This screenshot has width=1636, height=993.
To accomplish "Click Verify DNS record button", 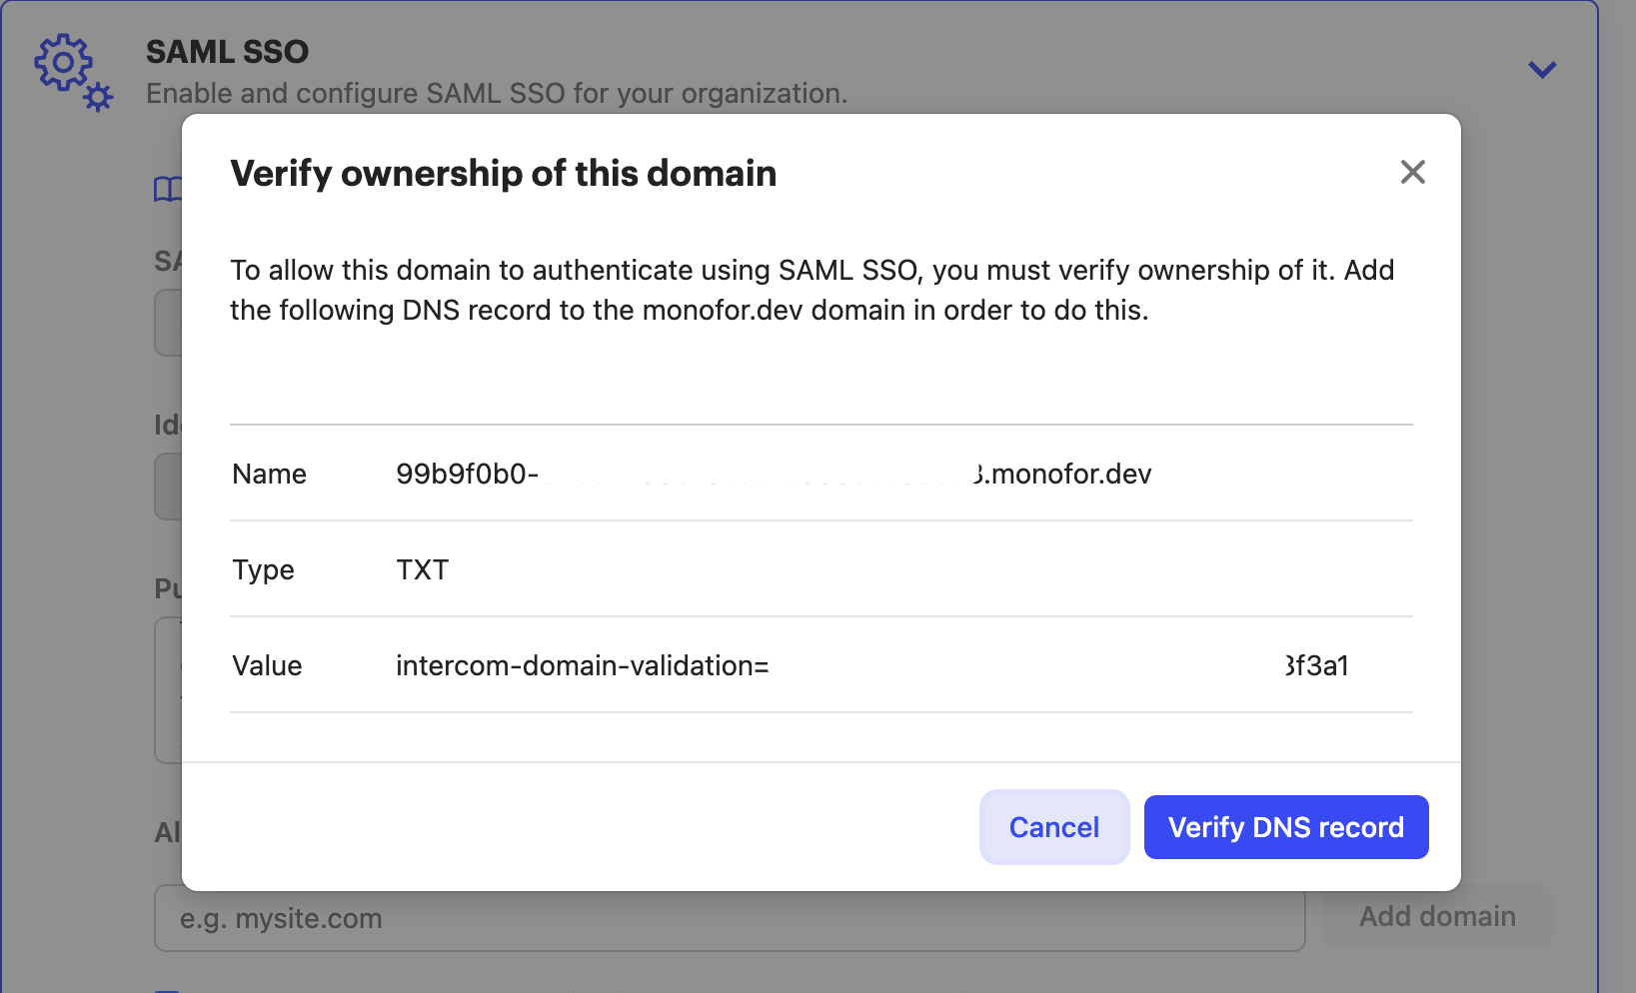I will click(1285, 827).
